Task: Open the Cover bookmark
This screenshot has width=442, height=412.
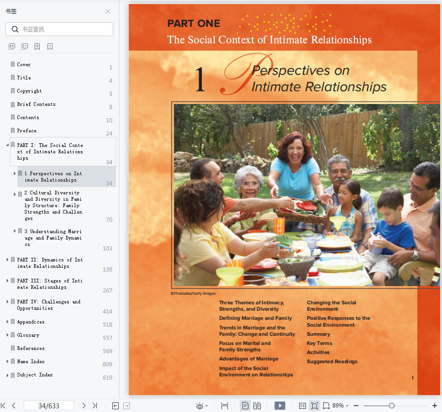Action: click(x=24, y=64)
